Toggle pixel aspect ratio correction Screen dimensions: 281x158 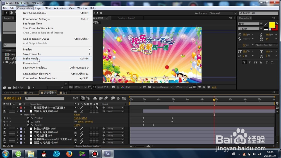tap(190, 87)
